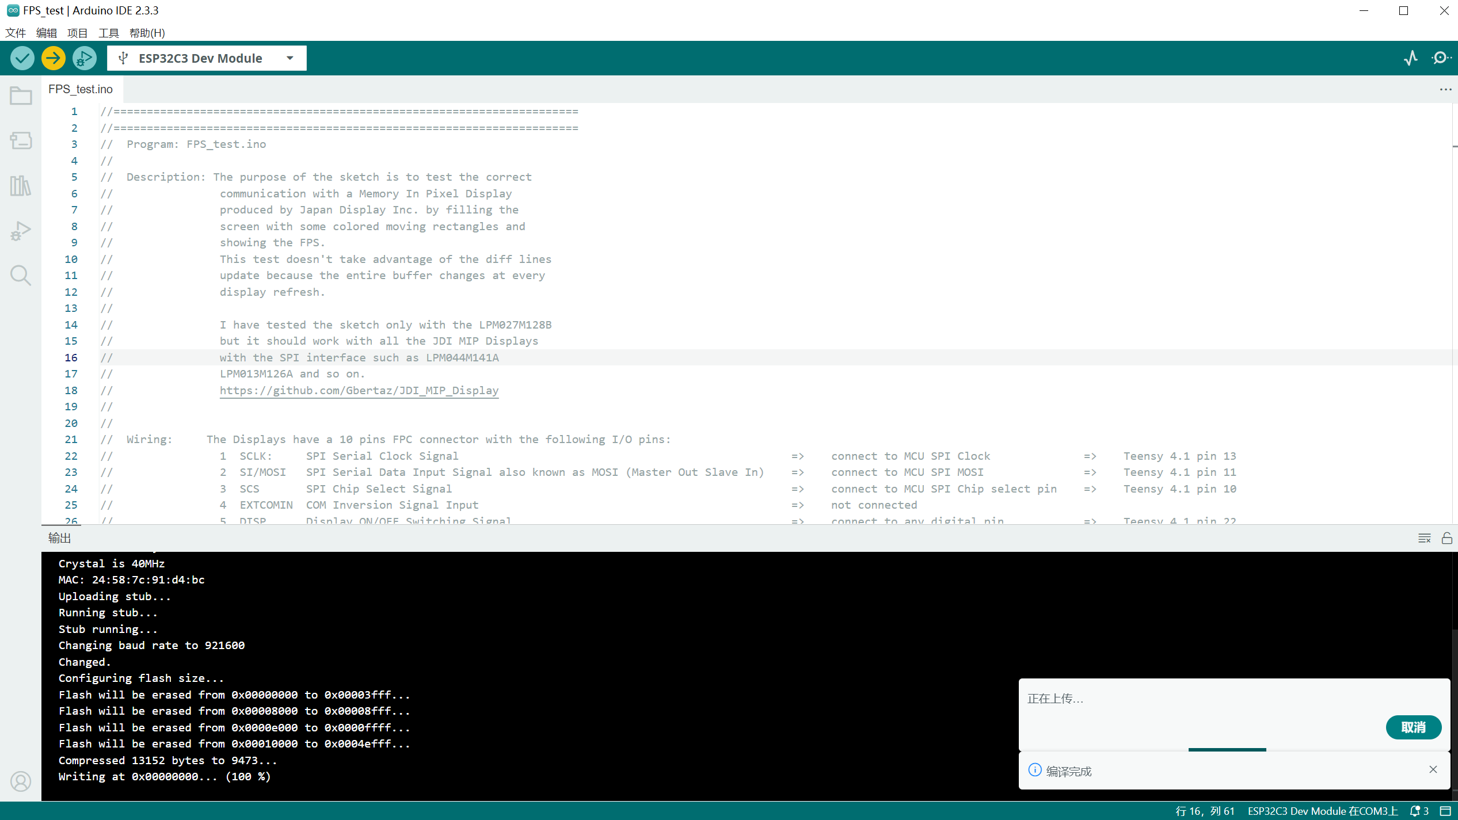1458x820 pixels.
Task: Open the Search sidebar icon
Action: (21, 276)
